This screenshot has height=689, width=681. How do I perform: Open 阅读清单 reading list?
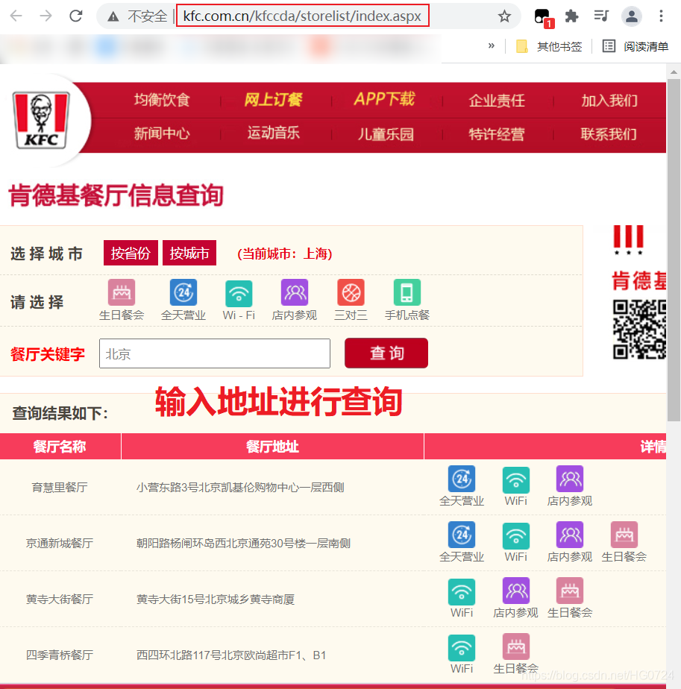(x=636, y=46)
